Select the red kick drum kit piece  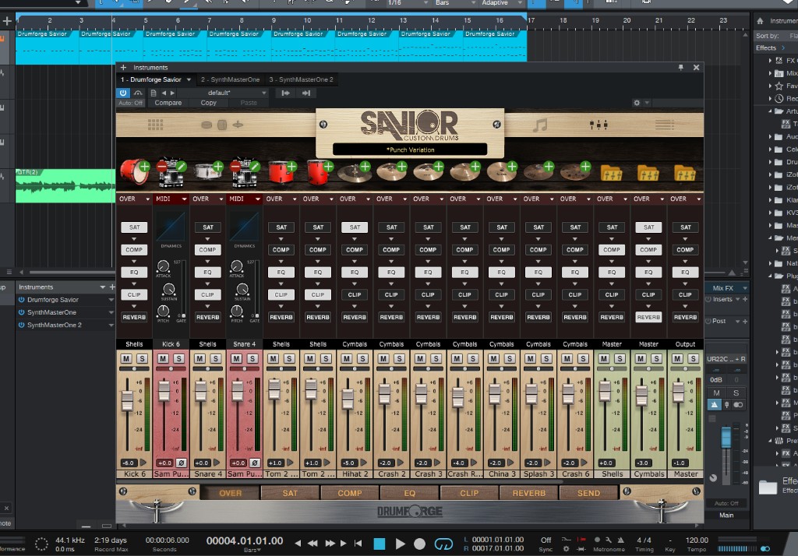132,172
